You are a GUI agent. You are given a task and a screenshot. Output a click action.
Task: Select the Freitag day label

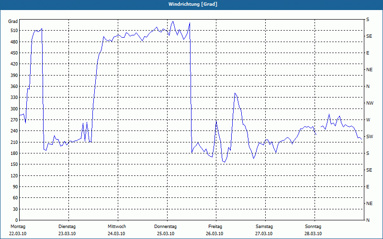215,227
